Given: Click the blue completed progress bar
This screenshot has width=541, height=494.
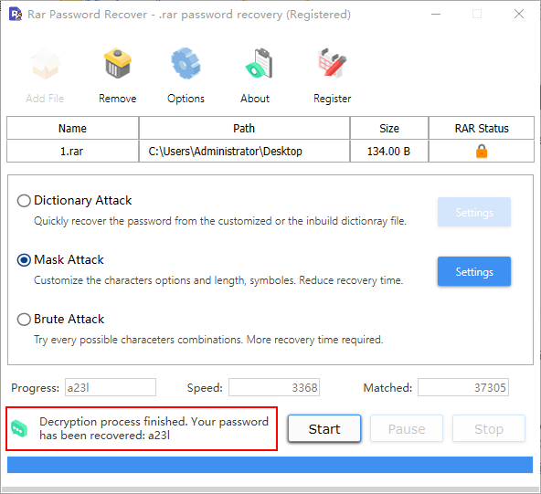Looking at the screenshot, I should point(270,465).
